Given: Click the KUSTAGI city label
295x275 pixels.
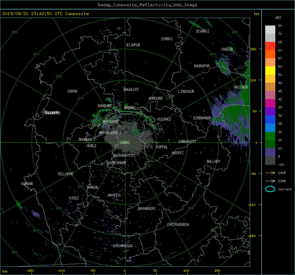Looking at the screenshot, I should (164, 119).
